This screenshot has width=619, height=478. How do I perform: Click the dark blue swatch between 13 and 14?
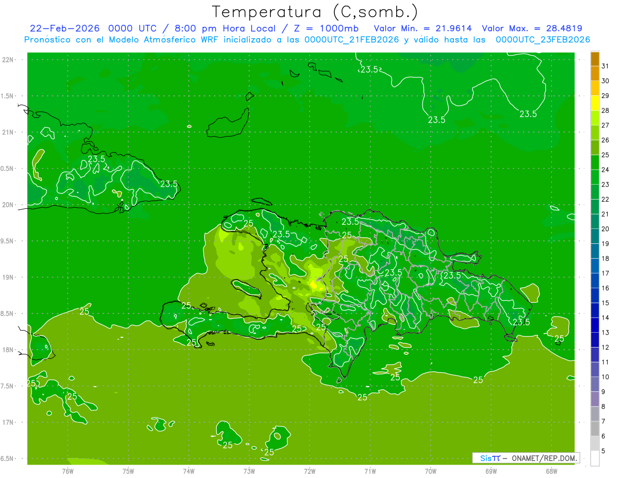tap(595, 325)
